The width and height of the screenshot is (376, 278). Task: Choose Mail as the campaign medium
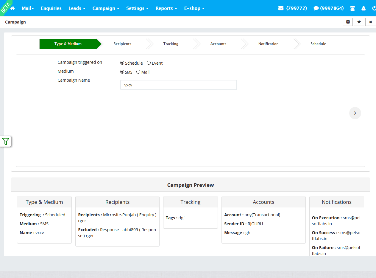click(138, 72)
